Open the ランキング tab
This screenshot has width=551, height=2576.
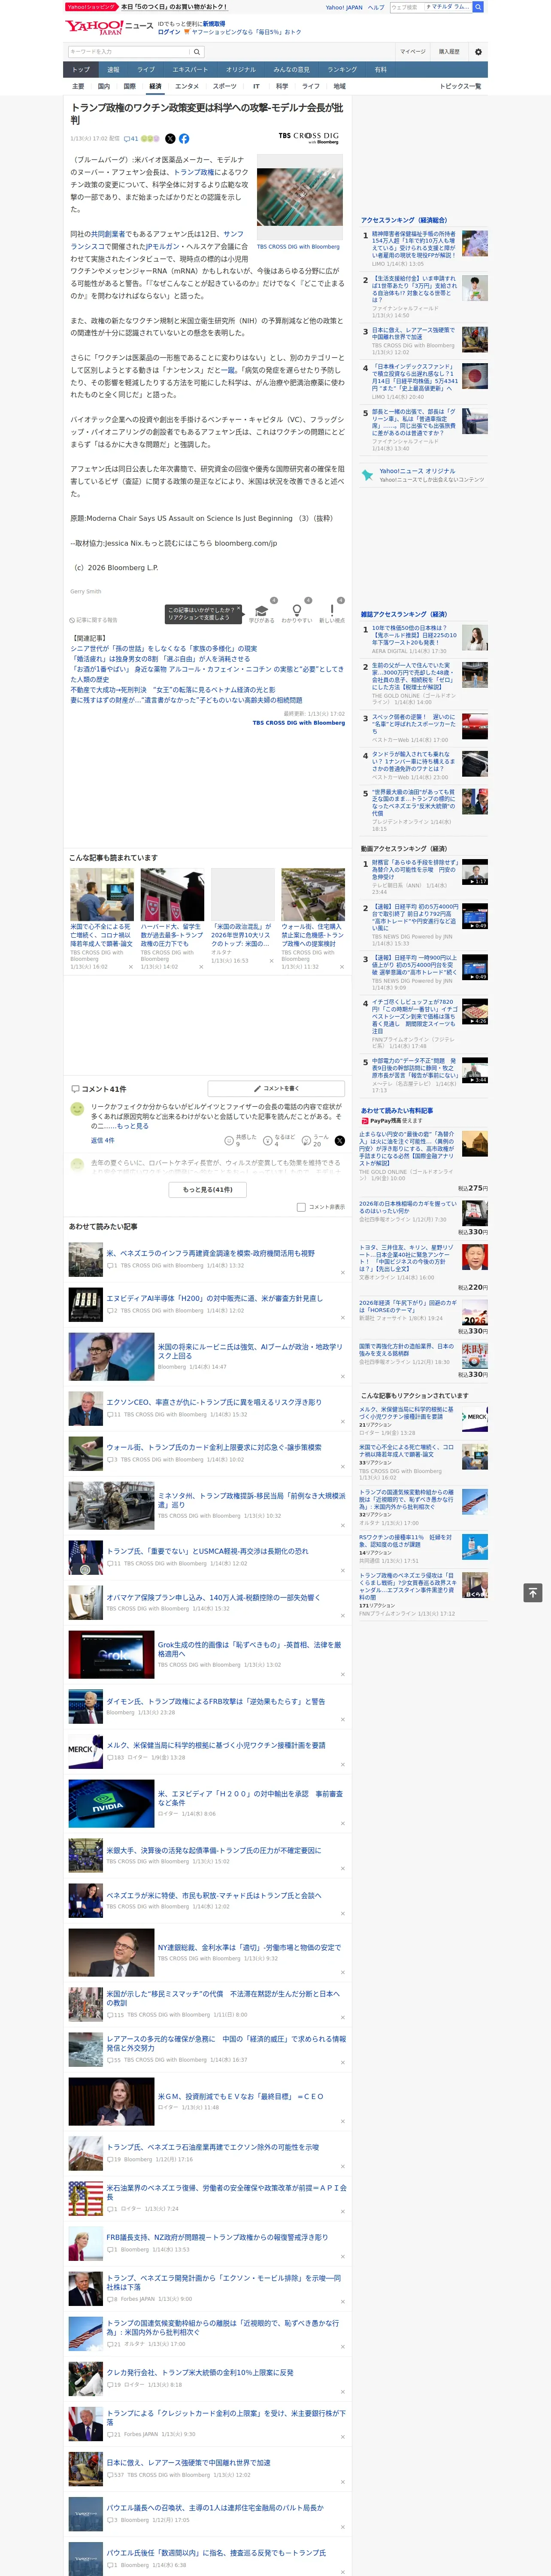pyautogui.click(x=342, y=70)
